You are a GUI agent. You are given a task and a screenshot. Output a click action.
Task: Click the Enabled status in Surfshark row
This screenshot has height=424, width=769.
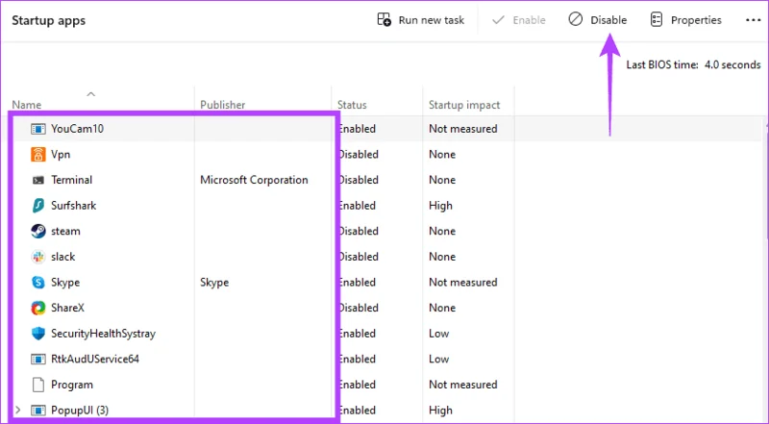358,206
